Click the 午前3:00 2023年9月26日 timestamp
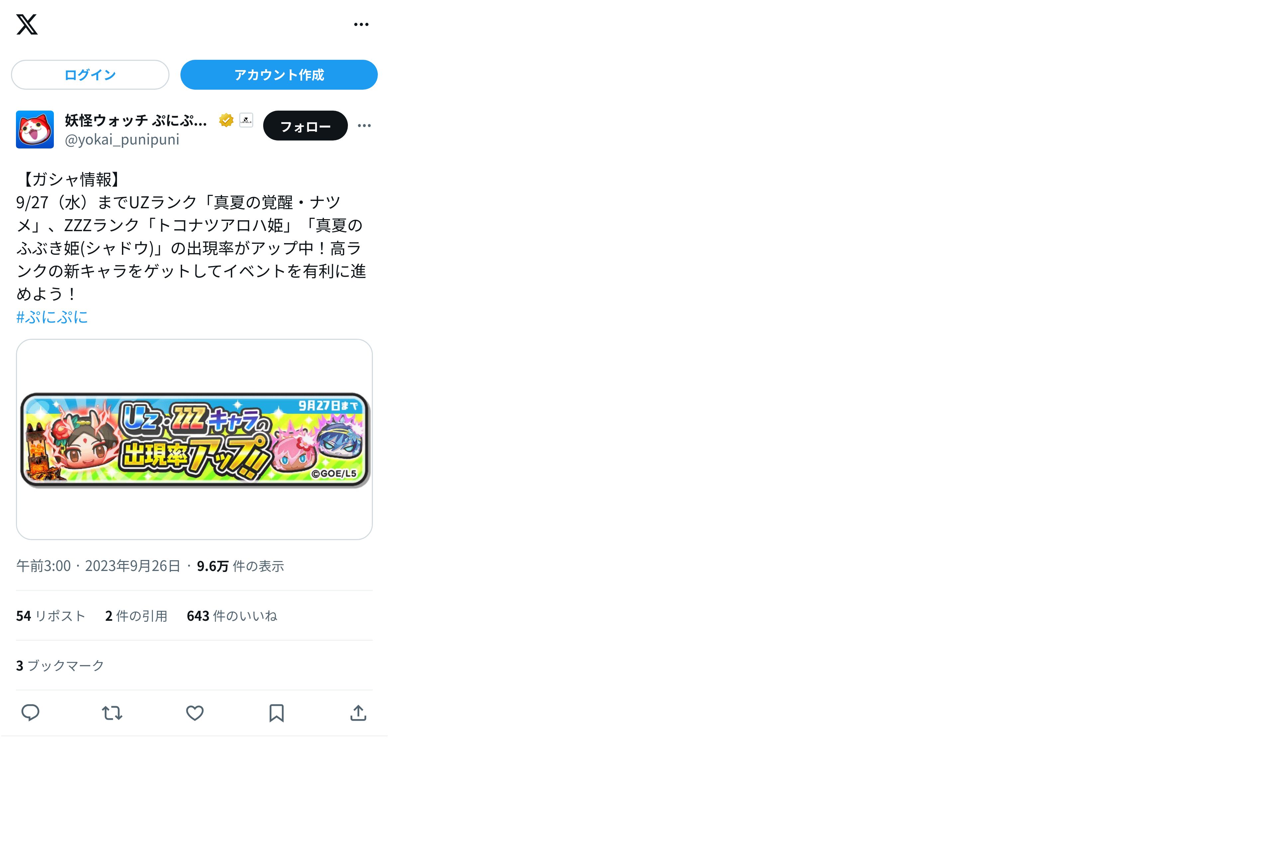Viewport: 1280px width, 841px height. click(x=98, y=566)
